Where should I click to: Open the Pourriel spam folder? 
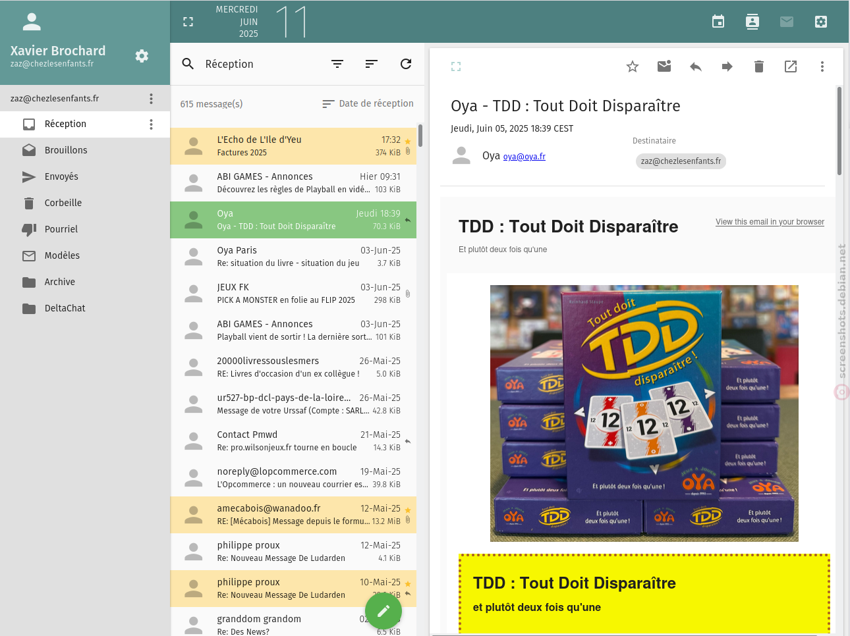[85, 229]
